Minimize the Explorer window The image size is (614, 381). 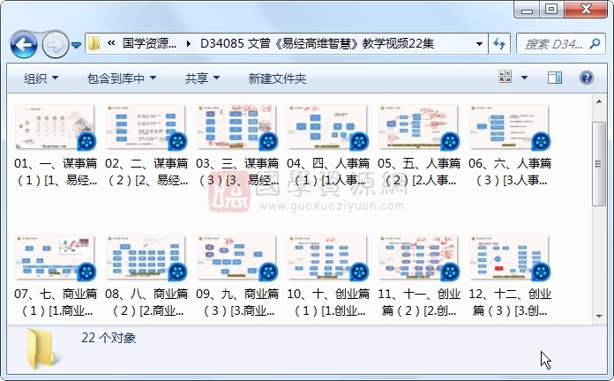527,10
